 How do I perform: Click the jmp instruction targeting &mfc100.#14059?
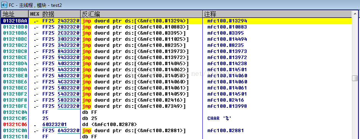136,94
